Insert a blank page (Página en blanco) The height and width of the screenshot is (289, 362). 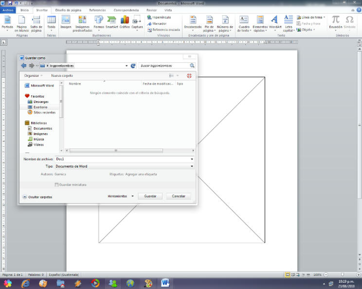tap(21, 23)
